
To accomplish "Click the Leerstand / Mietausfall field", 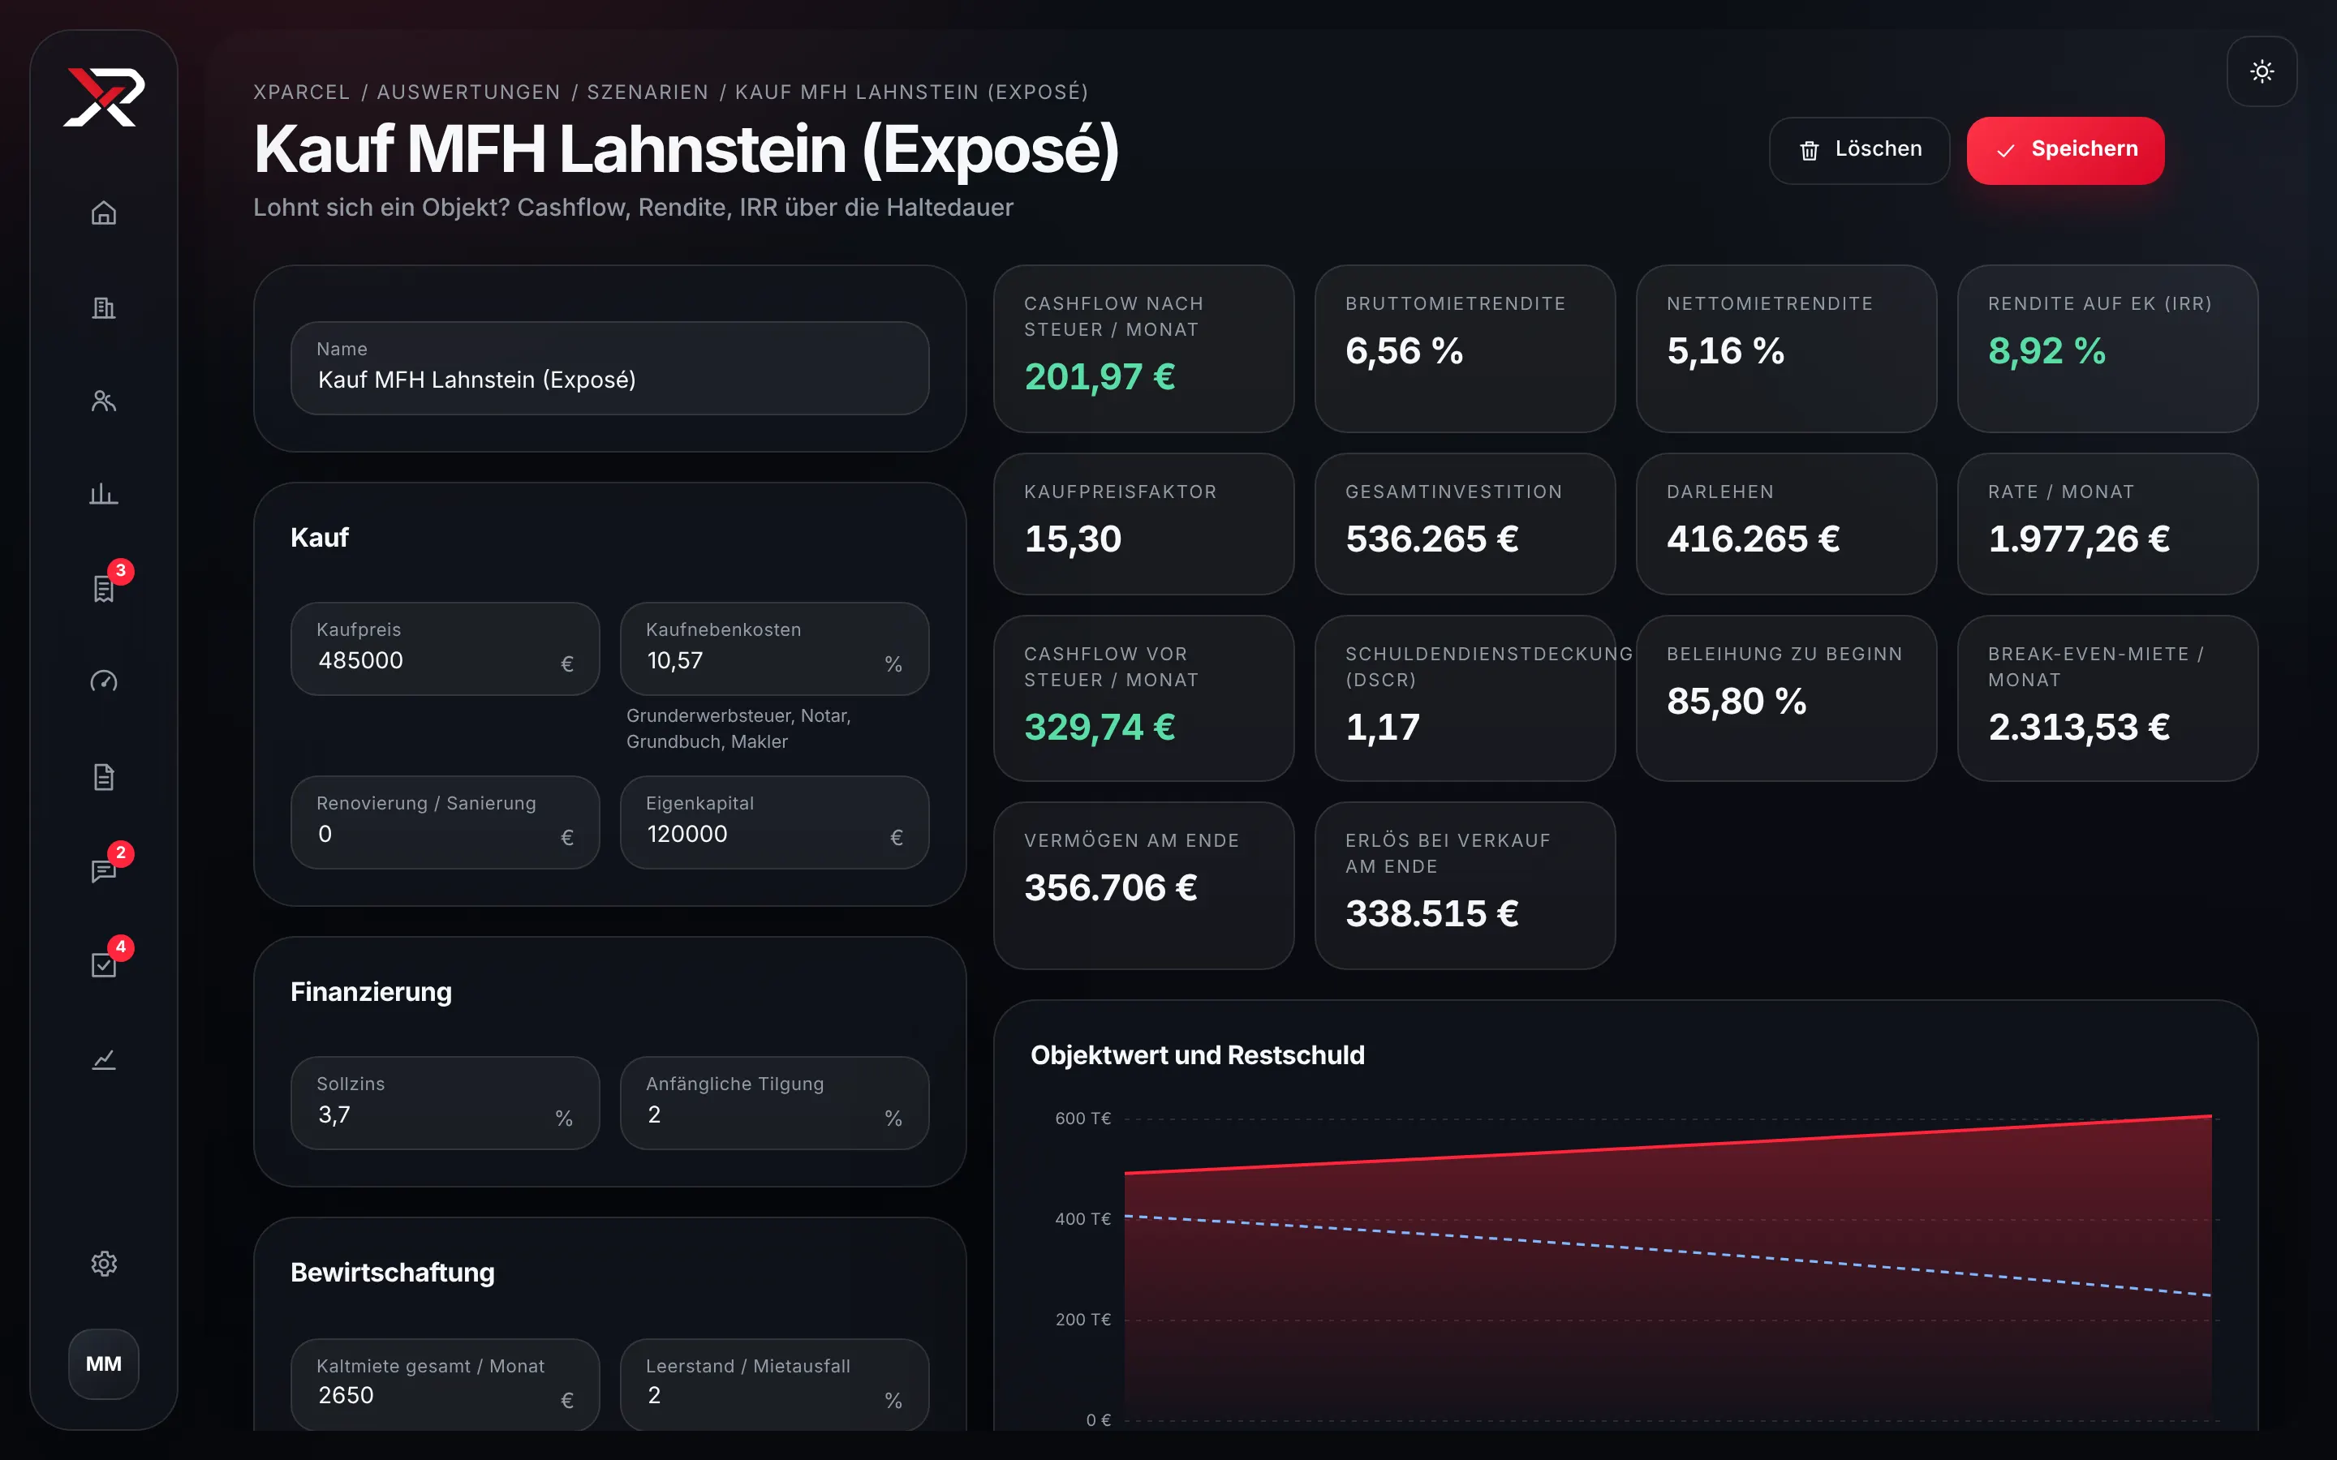I will click(x=774, y=1384).
